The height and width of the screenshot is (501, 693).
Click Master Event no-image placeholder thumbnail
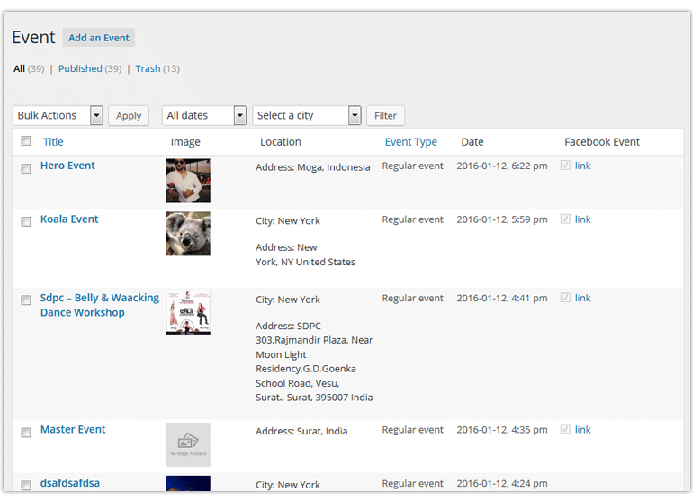point(188,444)
